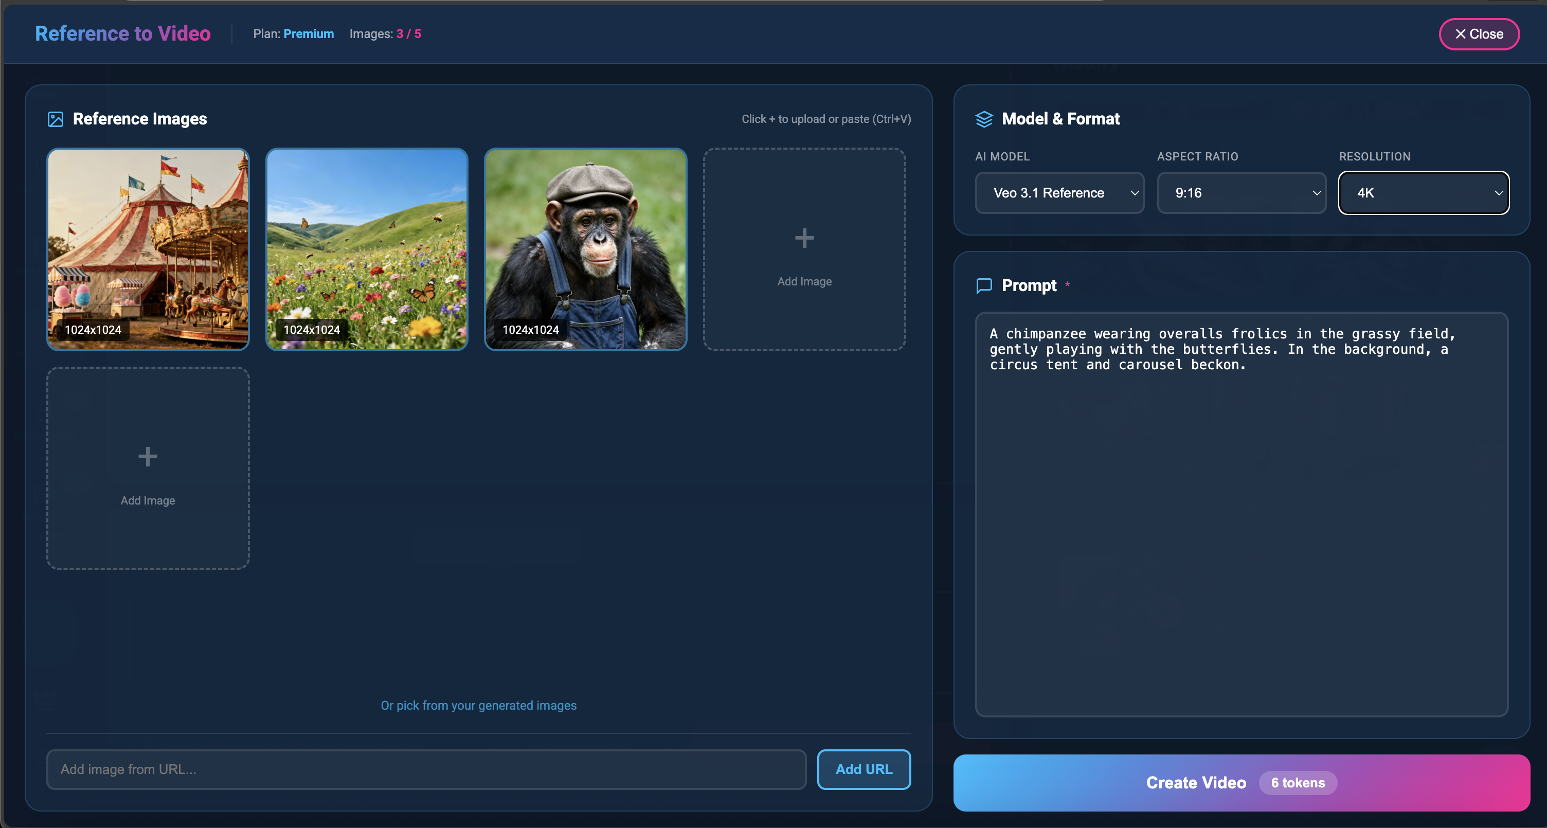
Task: Click the plus icon in the second-row Add Image slot
Action: [147, 456]
